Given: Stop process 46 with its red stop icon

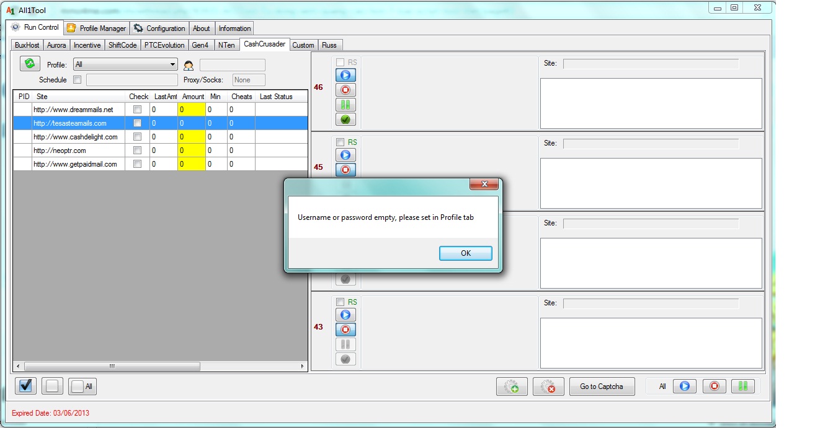Looking at the screenshot, I should pos(345,90).
